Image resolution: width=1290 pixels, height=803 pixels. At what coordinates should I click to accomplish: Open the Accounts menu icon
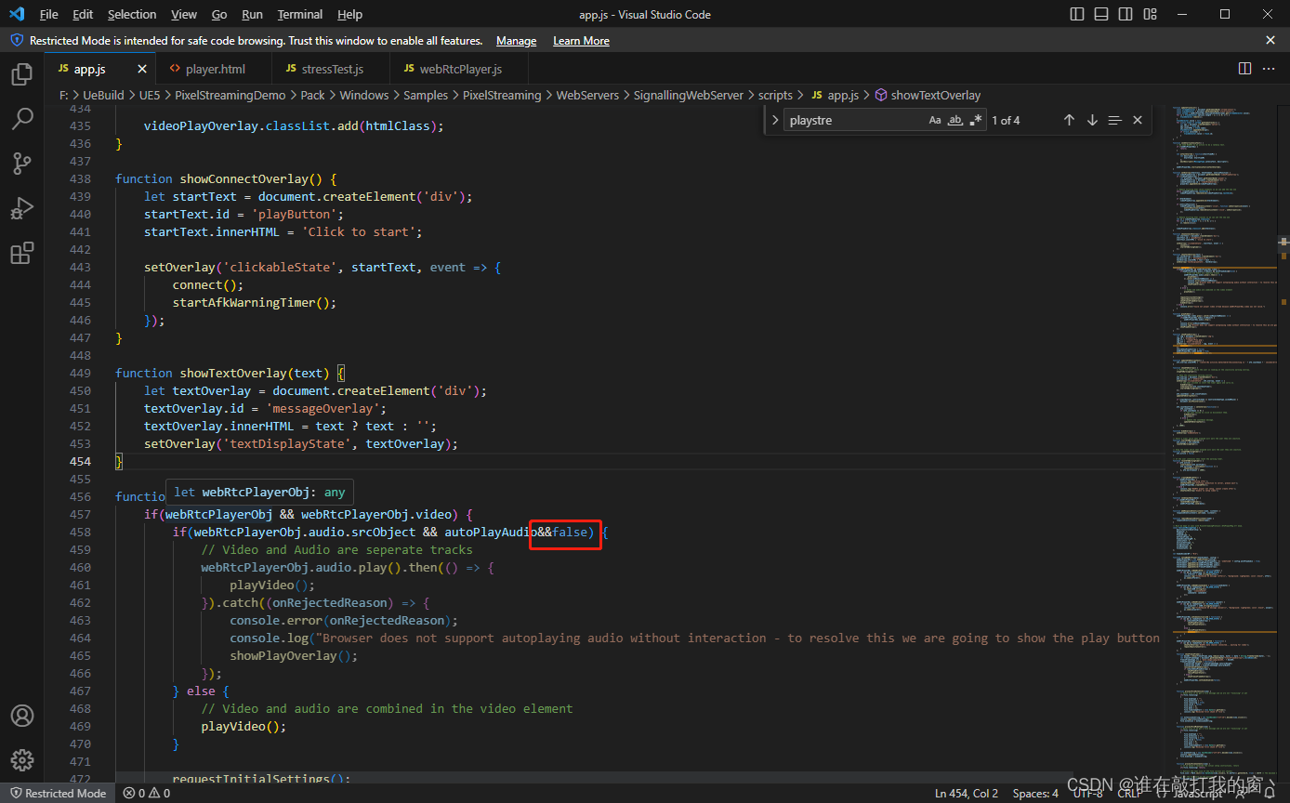(x=22, y=716)
